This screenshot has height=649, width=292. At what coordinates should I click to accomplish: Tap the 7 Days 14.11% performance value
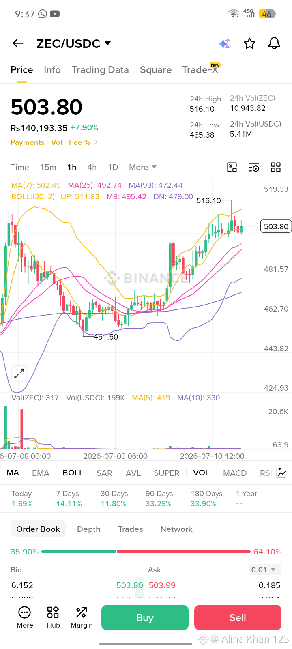pyautogui.click(x=69, y=504)
